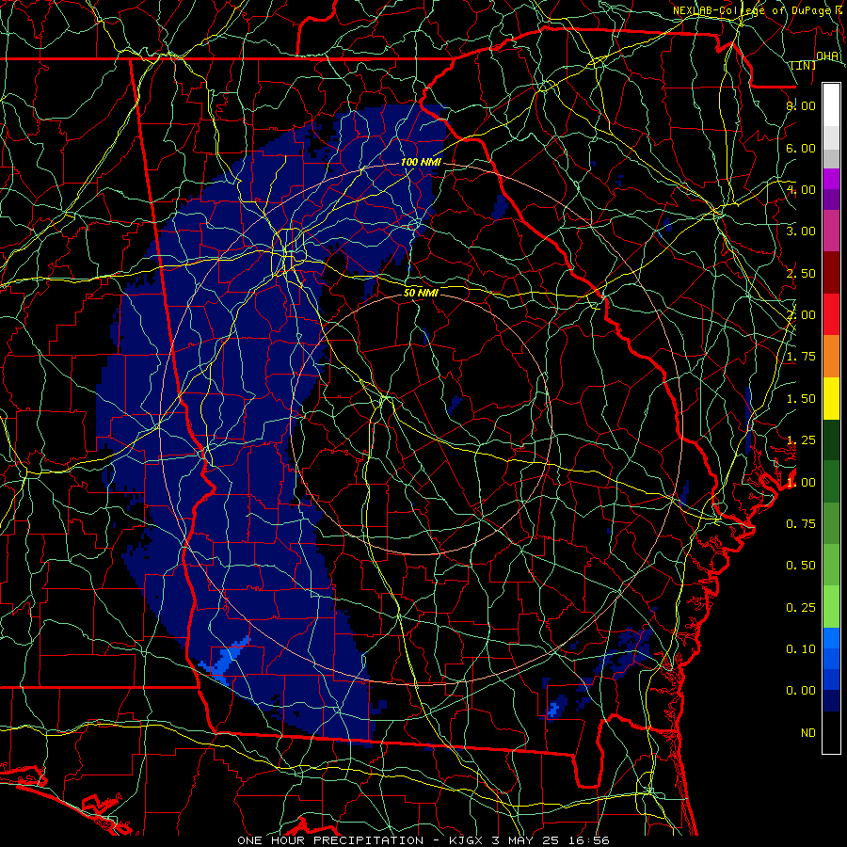
Task: Select the 1.25 legend value
Action: point(801,440)
